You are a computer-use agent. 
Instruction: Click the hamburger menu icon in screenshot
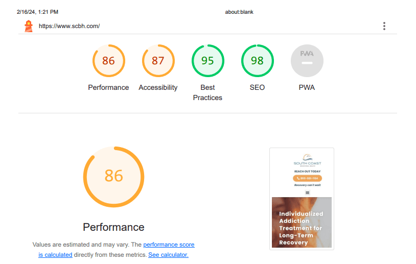click(x=307, y=193)
